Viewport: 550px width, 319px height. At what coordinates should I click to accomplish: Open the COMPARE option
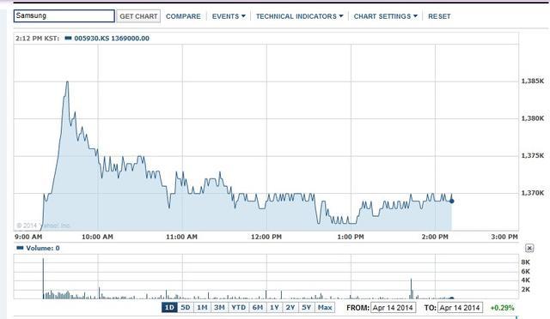click(183, 16)
